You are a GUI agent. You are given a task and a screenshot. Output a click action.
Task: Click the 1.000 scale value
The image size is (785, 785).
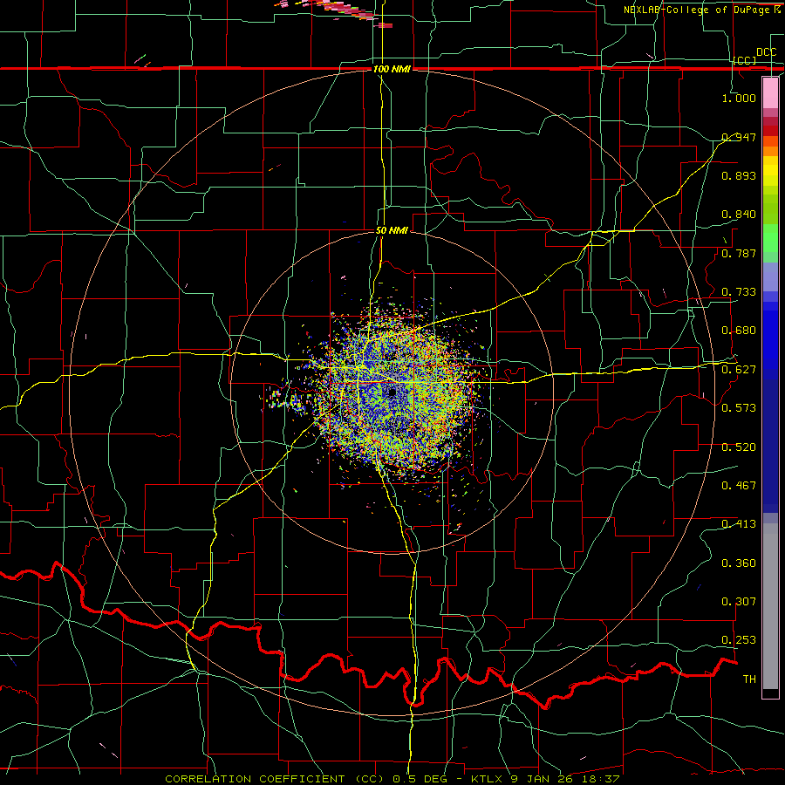[x=739, y=98]
